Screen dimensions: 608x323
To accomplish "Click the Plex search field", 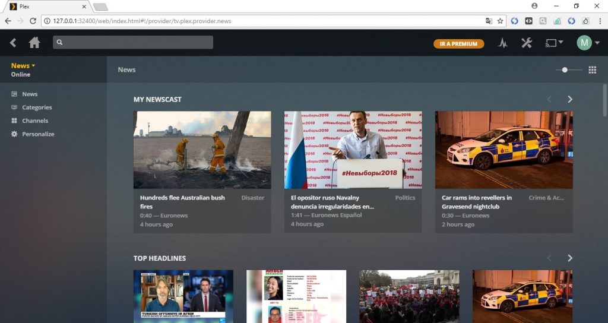I will click(133, 42).
